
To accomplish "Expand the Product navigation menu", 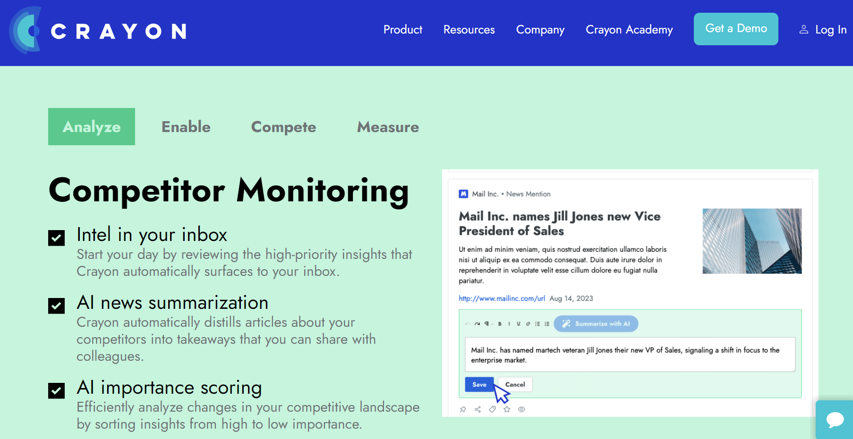I will point(402,30).
